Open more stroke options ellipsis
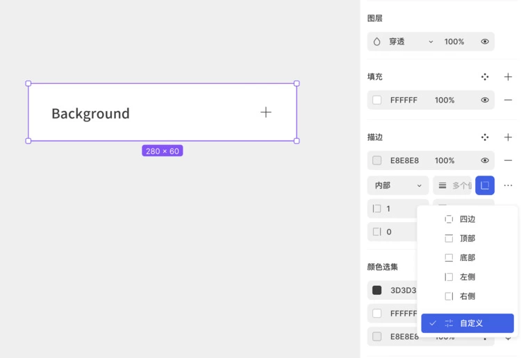Screen dimensions: 521x358 (x=508, y=185)
